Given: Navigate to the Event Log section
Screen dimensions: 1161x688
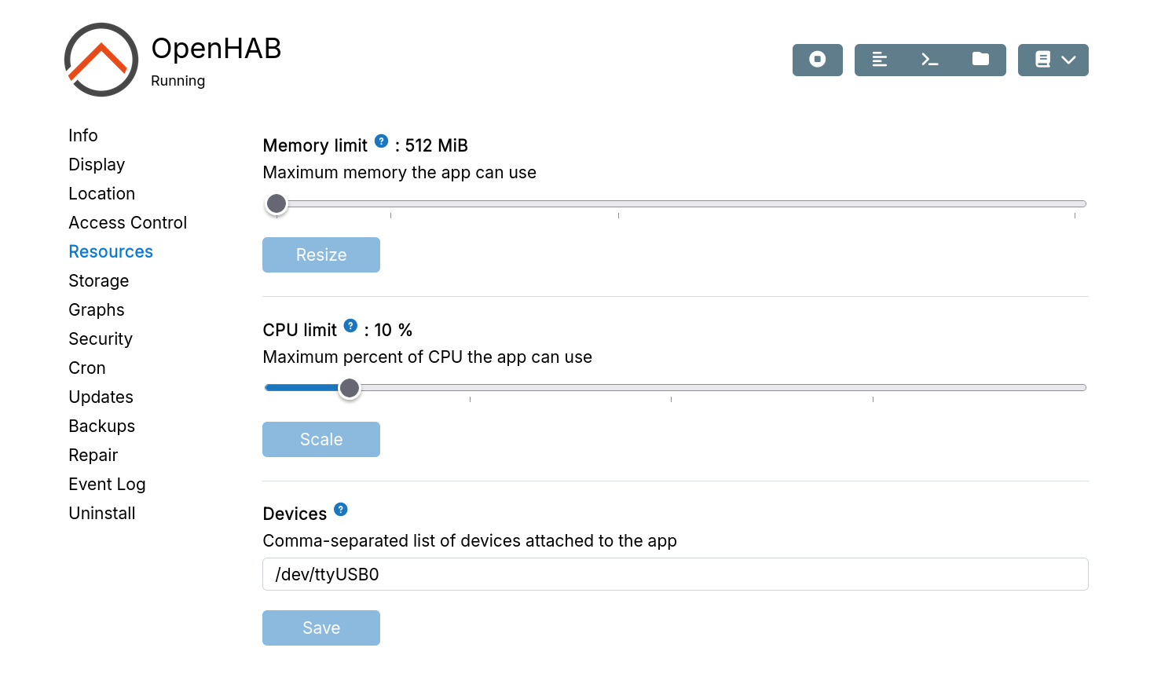Looking at the screenshot, I should tap(107, 485).
